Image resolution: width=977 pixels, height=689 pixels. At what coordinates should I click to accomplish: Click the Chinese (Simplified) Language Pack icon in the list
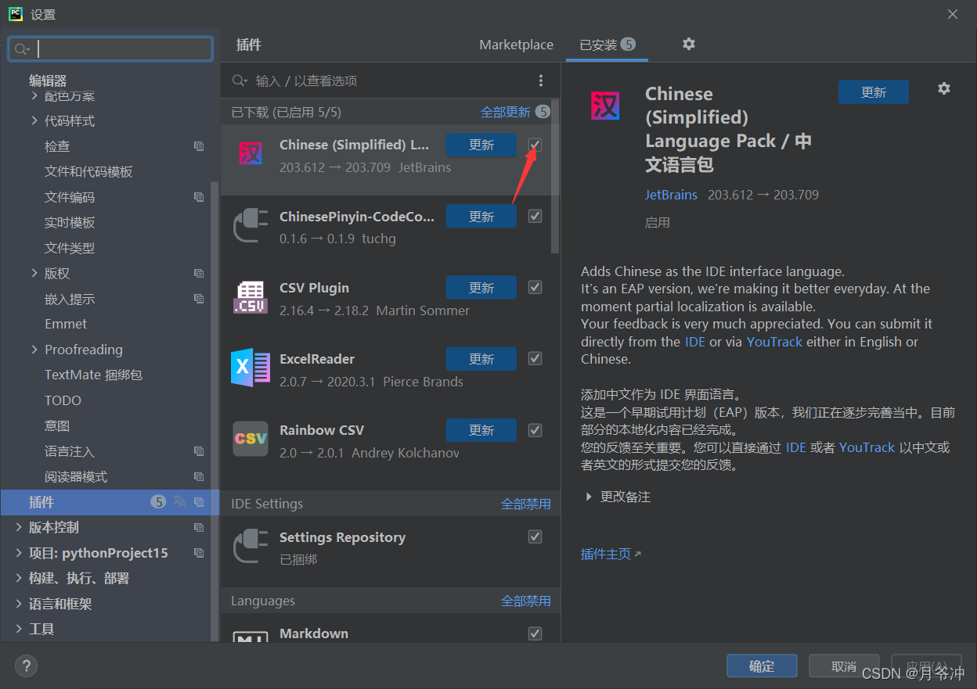point(251,153)
